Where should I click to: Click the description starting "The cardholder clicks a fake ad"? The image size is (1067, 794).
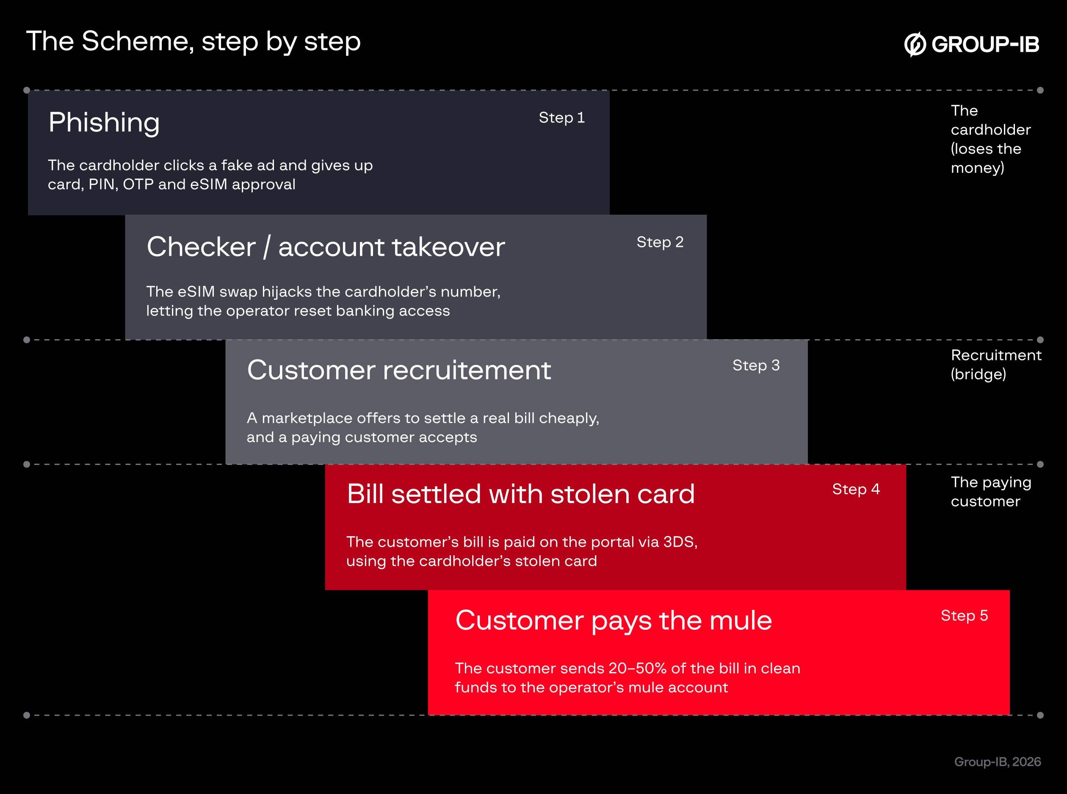(210, 174)
